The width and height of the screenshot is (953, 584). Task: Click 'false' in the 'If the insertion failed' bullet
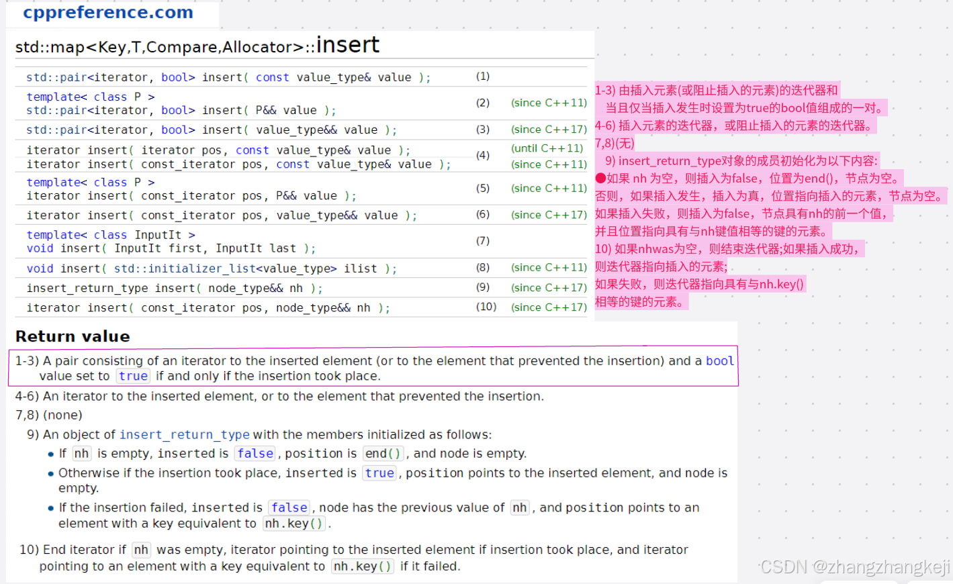click(289, 507)
